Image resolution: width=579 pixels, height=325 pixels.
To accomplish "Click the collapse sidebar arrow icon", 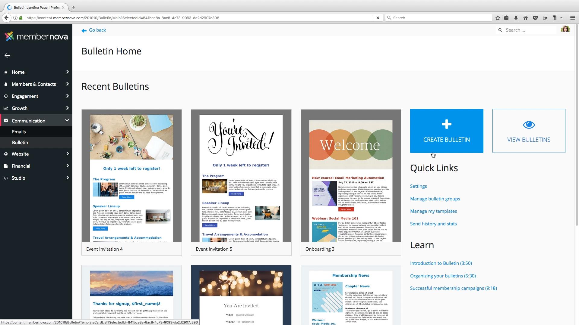I will [x=8, y=55].
